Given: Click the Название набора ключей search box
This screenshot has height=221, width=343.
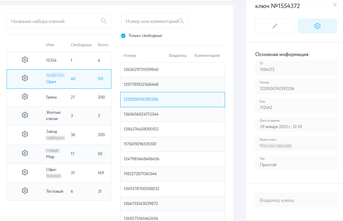Looking at the screenshot, I should [54, 20].
